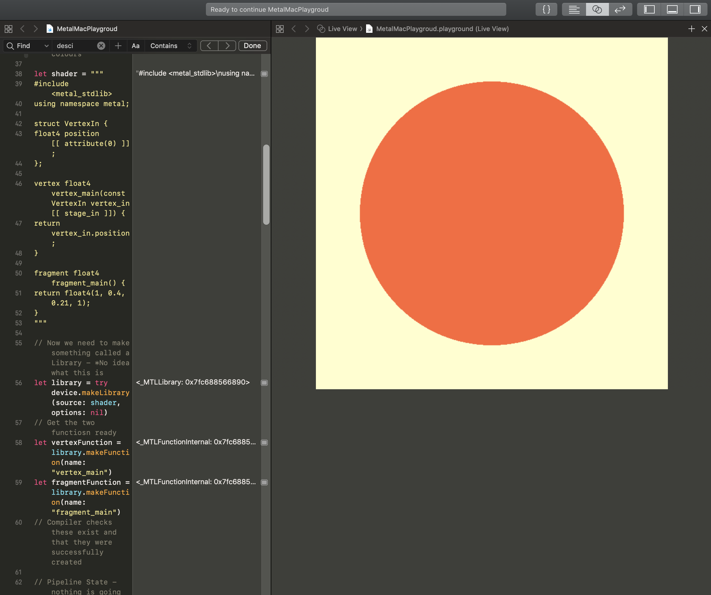This screenshot has width=711, height=595.
Task: Show inline result for vertexFunction line
Action: click(264, 443)
